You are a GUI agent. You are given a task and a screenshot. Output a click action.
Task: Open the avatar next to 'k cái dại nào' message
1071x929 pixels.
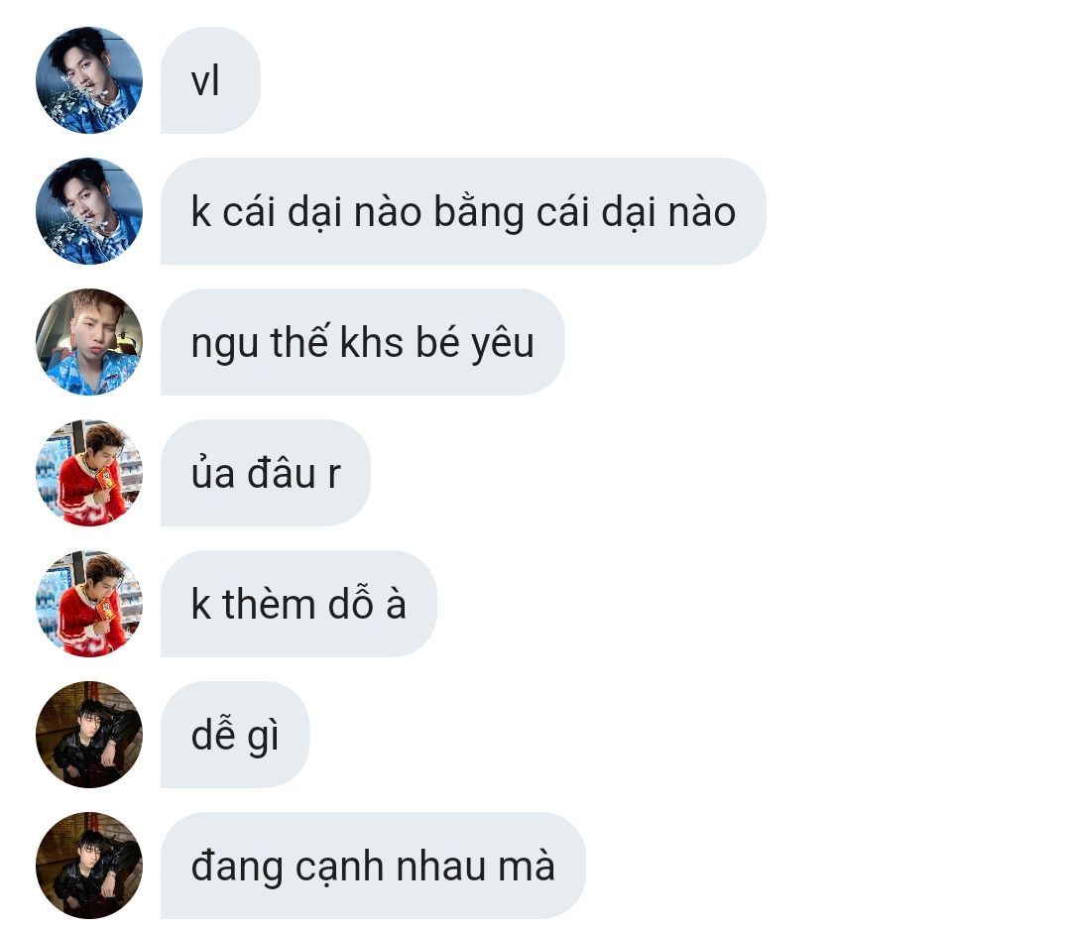point(89,211)
